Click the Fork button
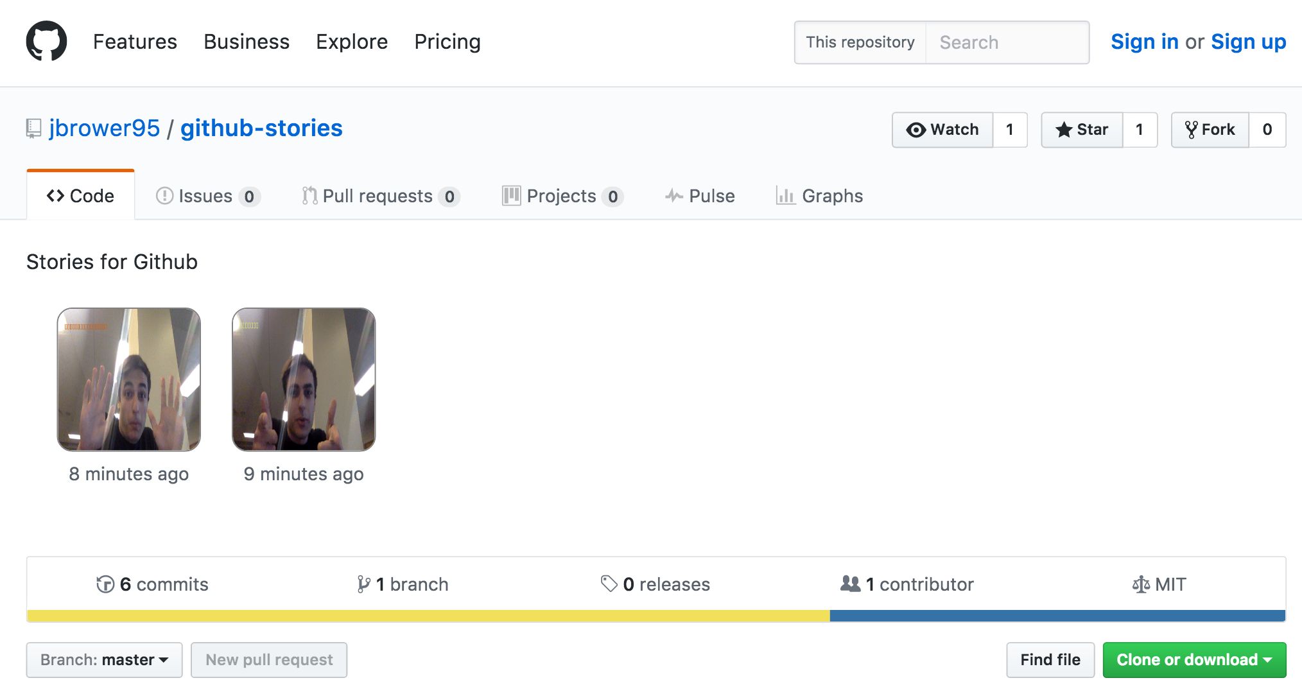Viewport: 1302px width, 687px height. coord(1210,130)
